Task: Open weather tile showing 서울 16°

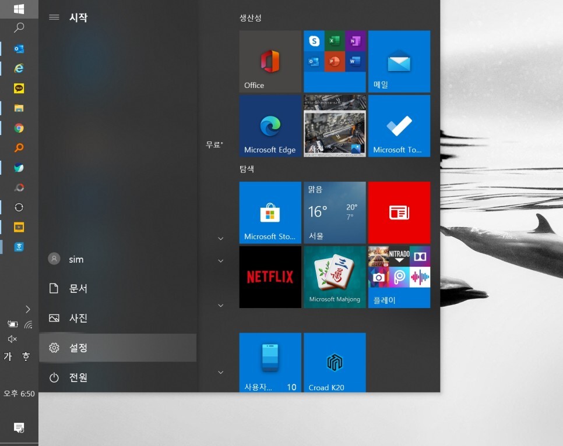Action: [335, 213]
